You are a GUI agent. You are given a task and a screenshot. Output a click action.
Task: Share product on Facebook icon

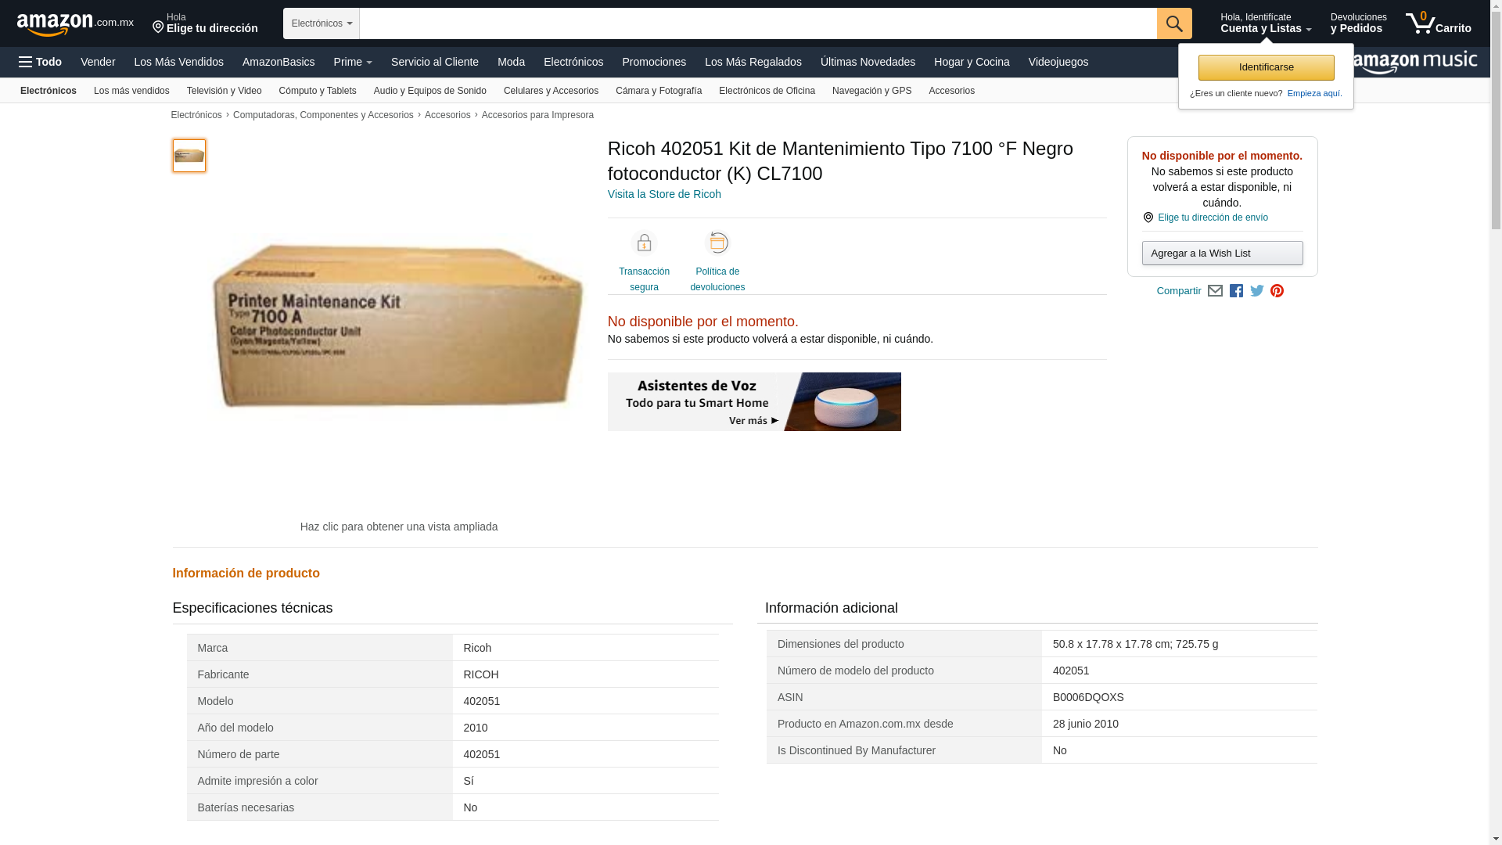1236,291
